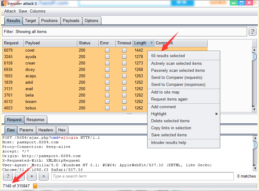Click the Burp Intruder title bar icon
The height and width of the screenshot is (191, 259).
(x=4, y=3)
